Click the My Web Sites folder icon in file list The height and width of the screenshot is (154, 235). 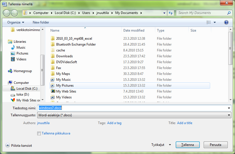point(53,91)
